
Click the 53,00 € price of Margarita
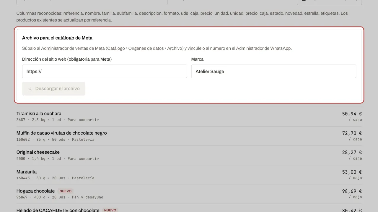(x=352, y=172)
